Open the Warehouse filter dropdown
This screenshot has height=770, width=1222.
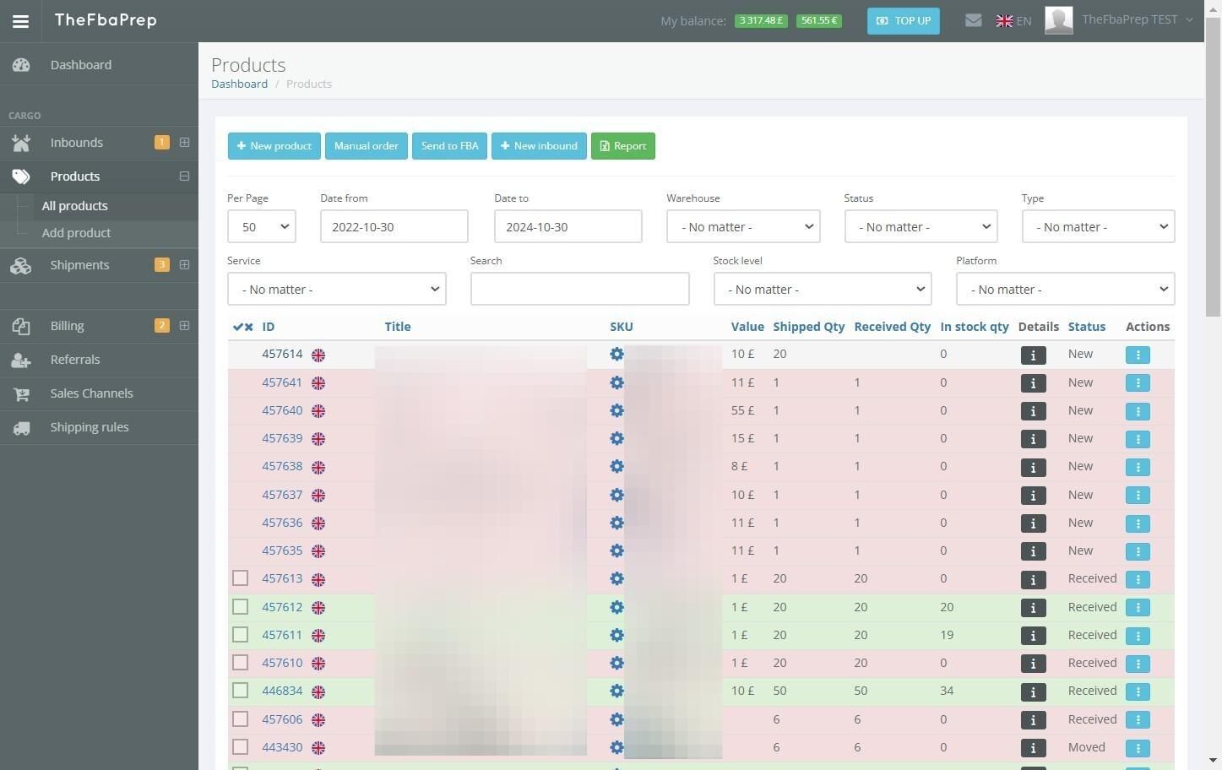743,226
